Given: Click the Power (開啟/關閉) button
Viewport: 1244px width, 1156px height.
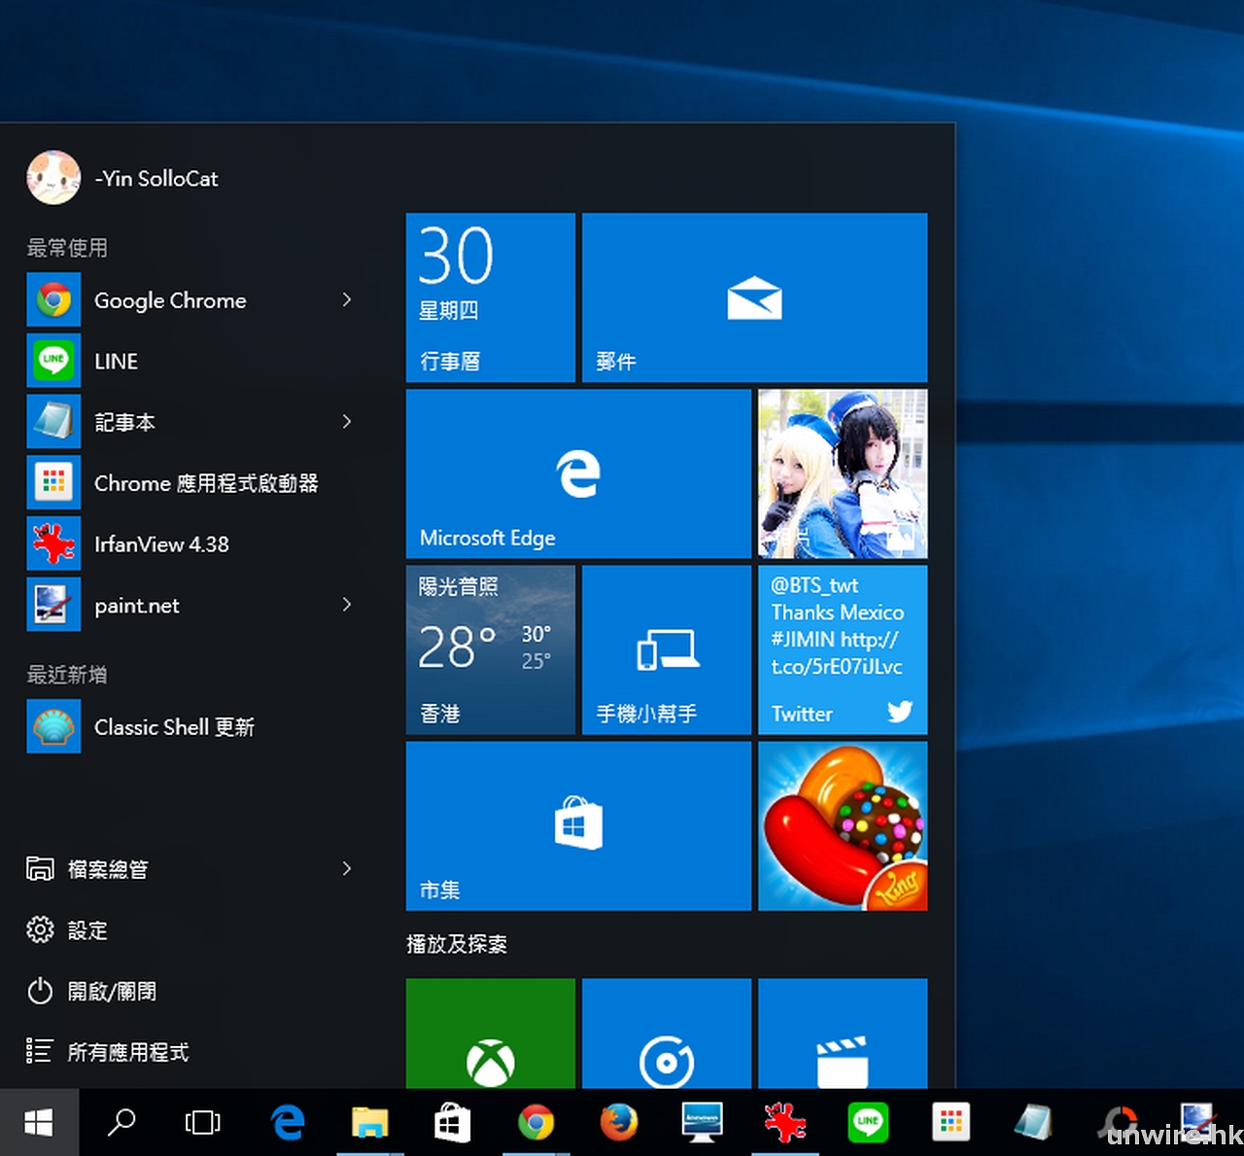Looking at the screenshot, I should click(x=111, y=992).
